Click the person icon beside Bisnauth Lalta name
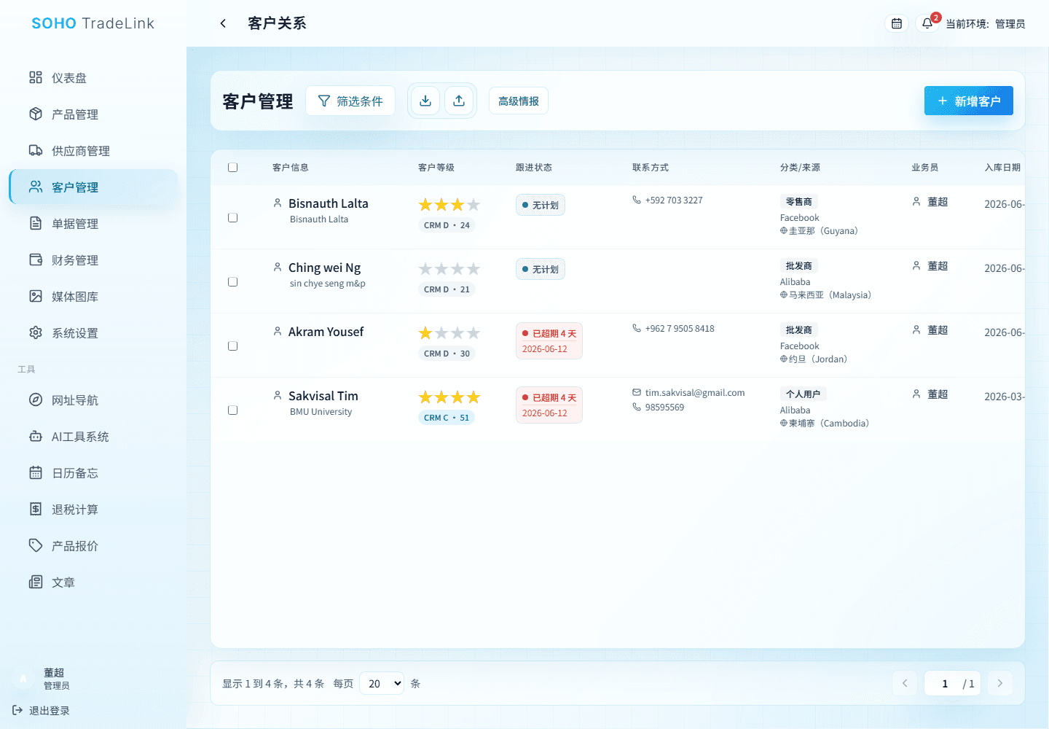 click(278, 203)
